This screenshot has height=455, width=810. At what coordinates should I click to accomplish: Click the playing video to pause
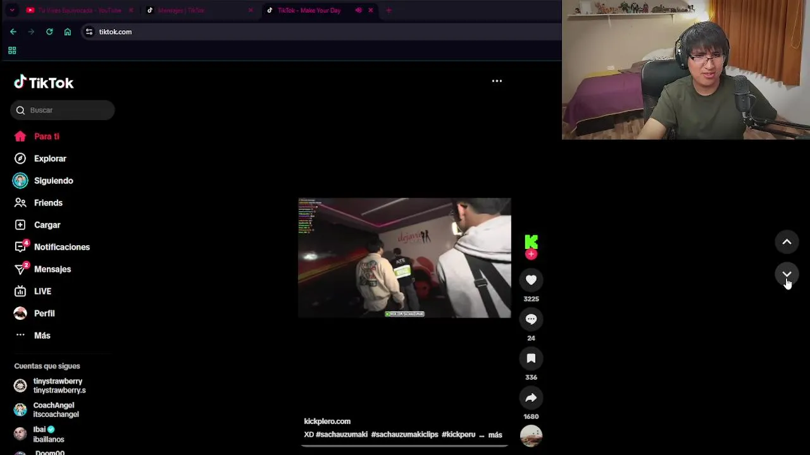pos(404,258)
